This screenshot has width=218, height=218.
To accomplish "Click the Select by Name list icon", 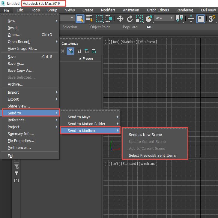I will [89, 19].
